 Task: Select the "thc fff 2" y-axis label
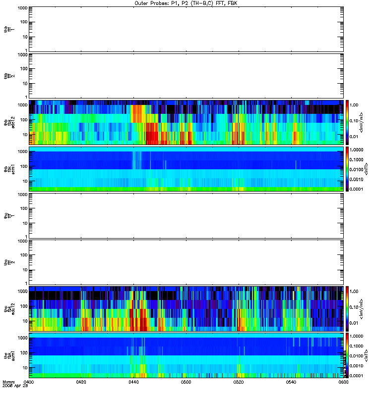tap(9, 262)
